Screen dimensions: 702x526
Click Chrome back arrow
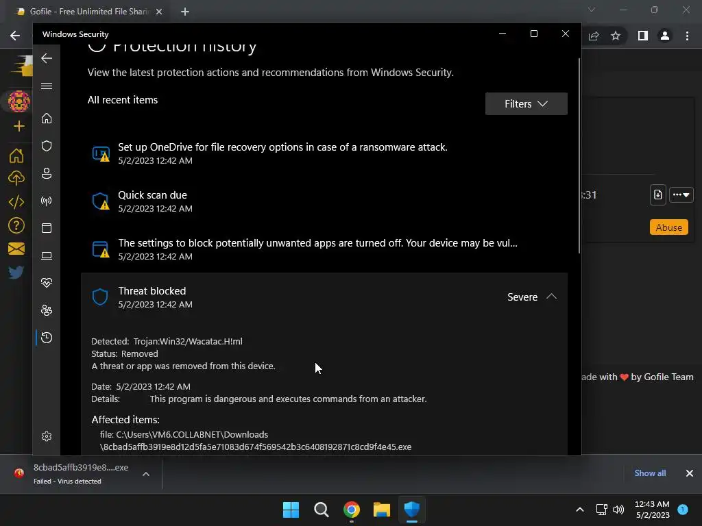(15, 36)
